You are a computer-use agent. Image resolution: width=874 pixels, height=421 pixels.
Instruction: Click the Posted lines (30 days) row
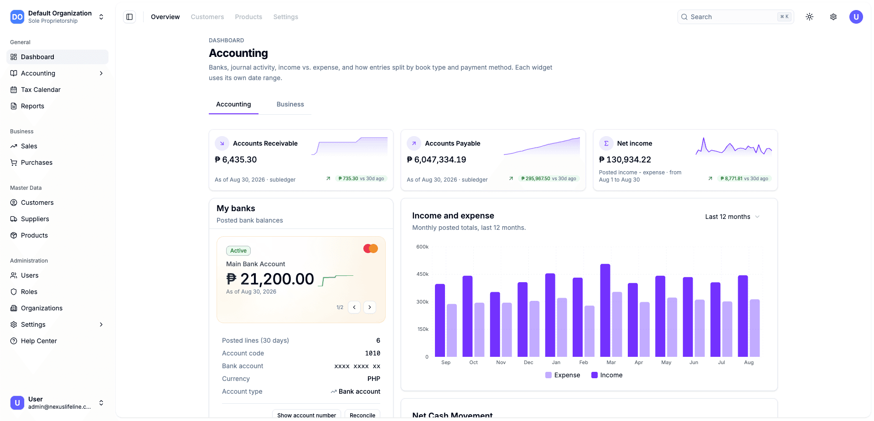click(x=301, y=340)
